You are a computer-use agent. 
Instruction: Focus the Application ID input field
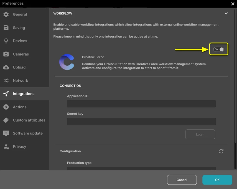[141, 104]
